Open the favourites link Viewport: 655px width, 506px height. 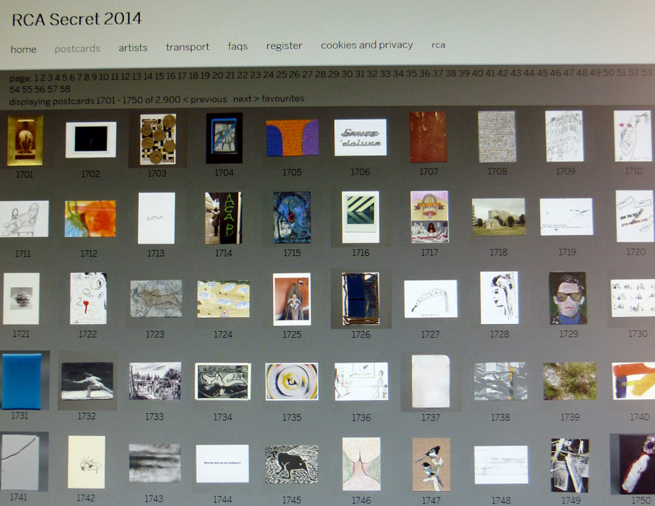click(x=283, y=99)
